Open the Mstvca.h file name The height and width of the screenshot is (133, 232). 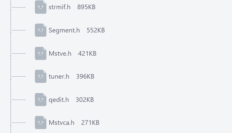pyautogui.click(x=62, y=123)
